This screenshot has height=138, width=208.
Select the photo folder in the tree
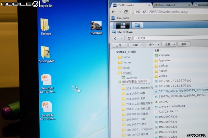pos(125,73)
